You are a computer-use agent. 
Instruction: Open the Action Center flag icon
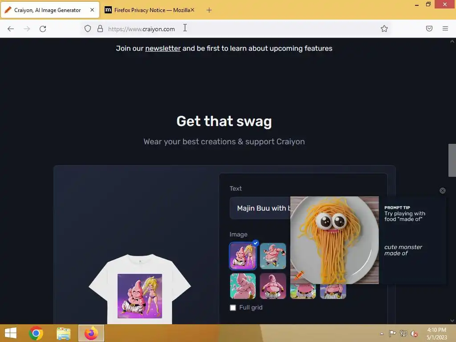click(392, 333)
